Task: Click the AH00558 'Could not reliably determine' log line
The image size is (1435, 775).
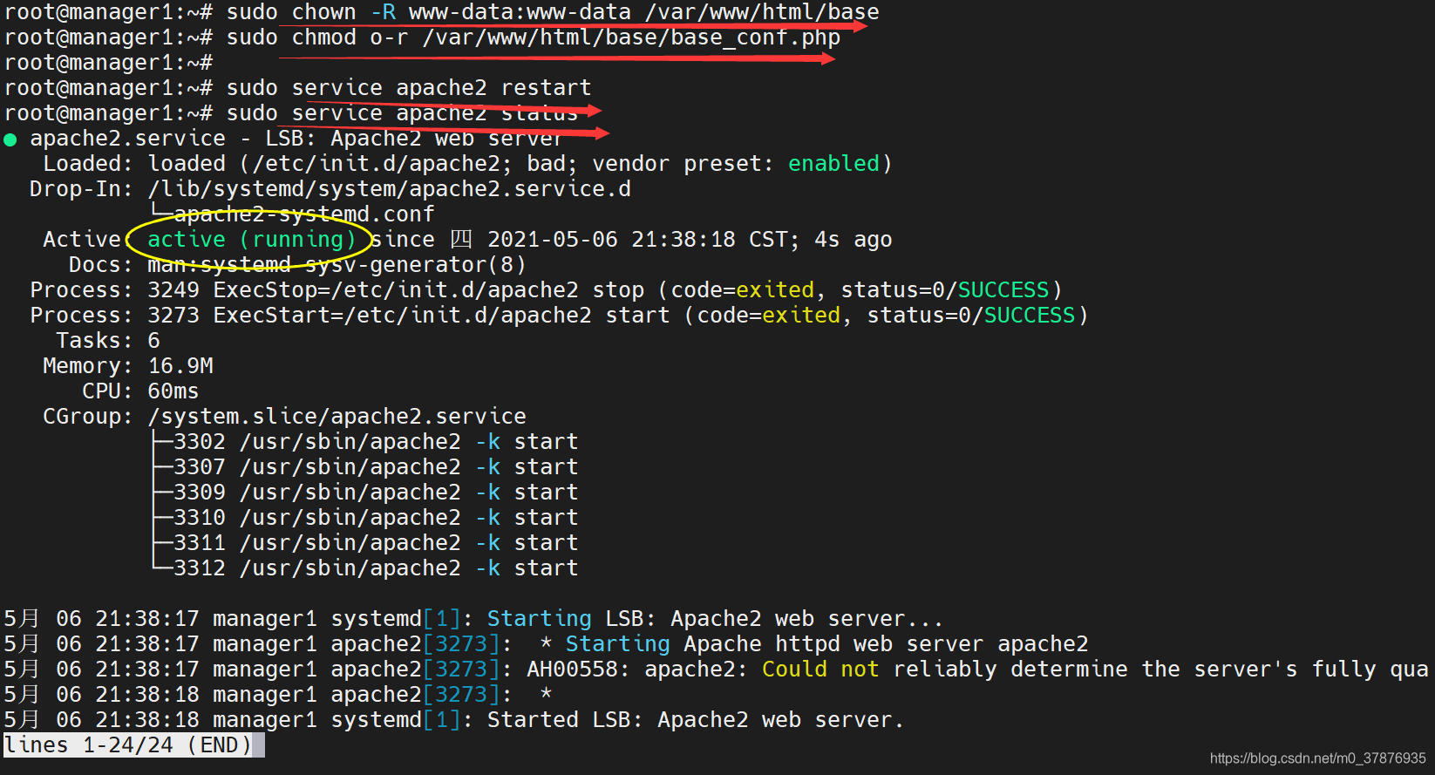Action: pos(716,670)
